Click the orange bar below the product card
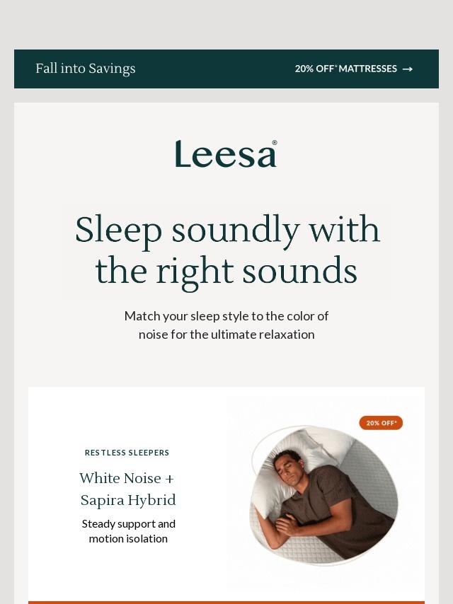Screen dimensions: 453x604 tap(226, 602)
